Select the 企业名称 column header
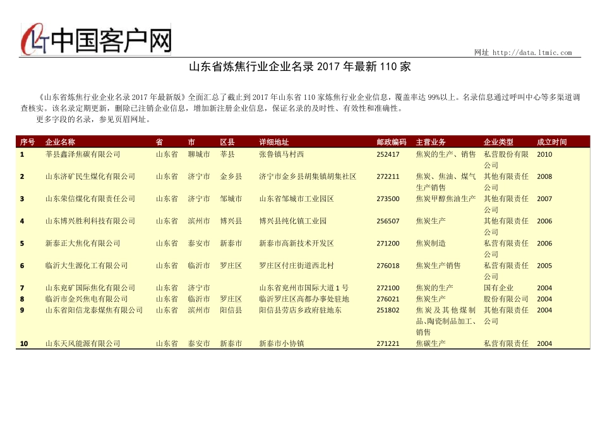 60,142
